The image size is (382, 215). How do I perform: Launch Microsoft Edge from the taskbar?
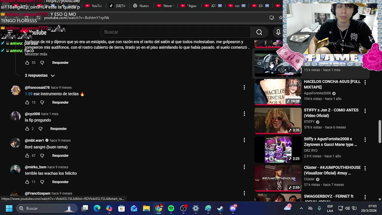point(97,208)
